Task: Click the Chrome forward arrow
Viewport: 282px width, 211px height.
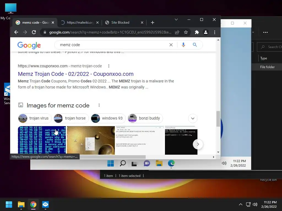Action: (x=25, y=32)
